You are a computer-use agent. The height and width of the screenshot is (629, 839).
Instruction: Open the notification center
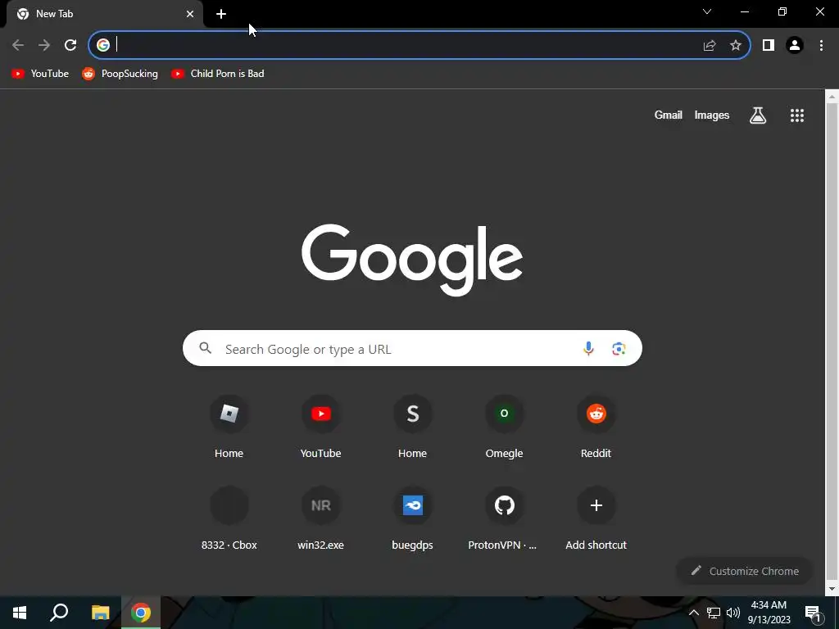(813, 613)
